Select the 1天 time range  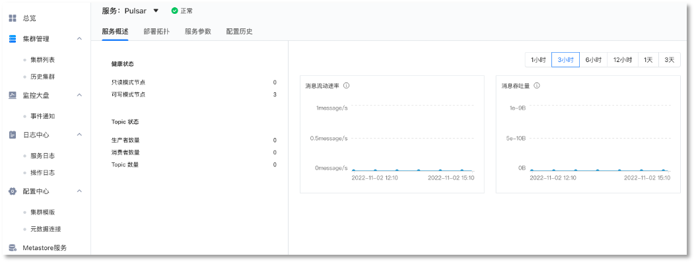[x=648, y=60]
